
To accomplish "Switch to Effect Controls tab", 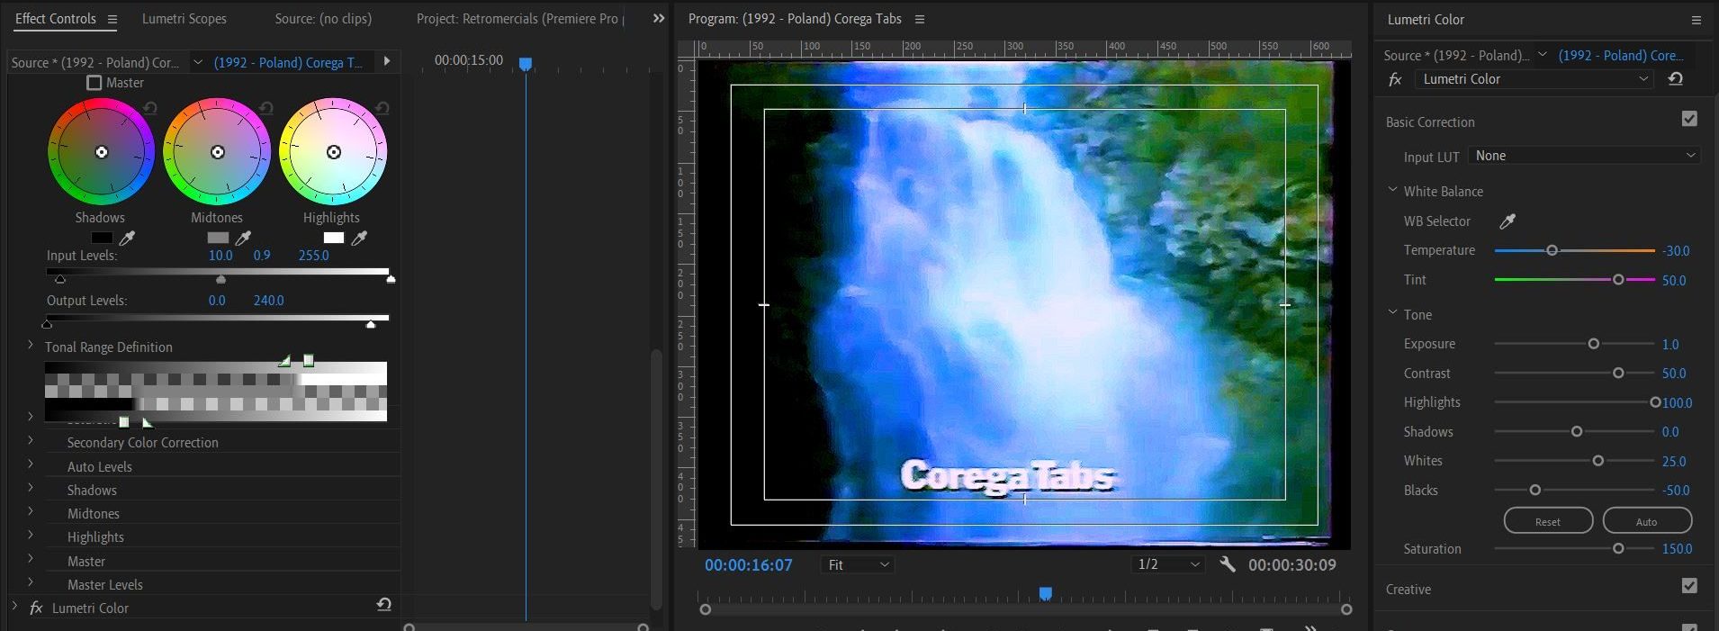I will 56,19.
